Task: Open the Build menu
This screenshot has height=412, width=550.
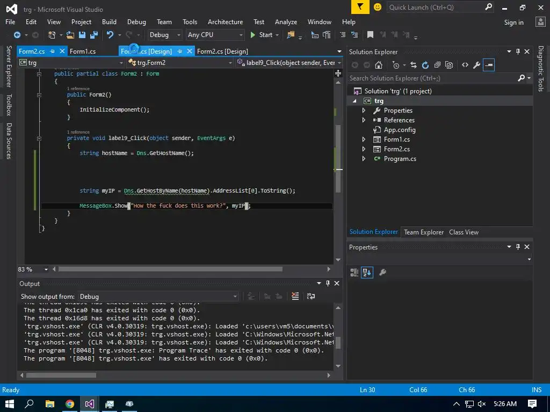Action: click(x=109, y=21)
